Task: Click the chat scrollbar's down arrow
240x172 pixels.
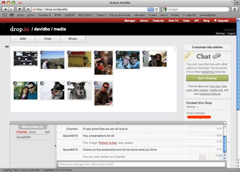Action: [x=225, y=158]
